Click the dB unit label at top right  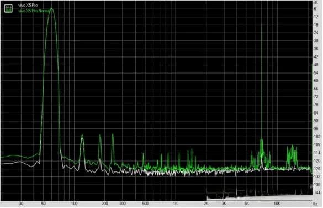(x=315, y=3)
